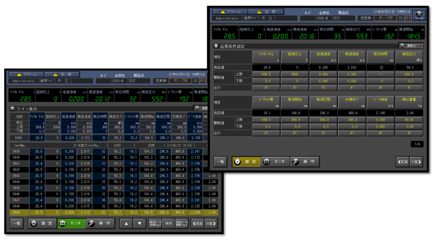Toggle 出力 オフ for 昇圧時間
This screenshot has height=240, width=433.
pos(381,88)
